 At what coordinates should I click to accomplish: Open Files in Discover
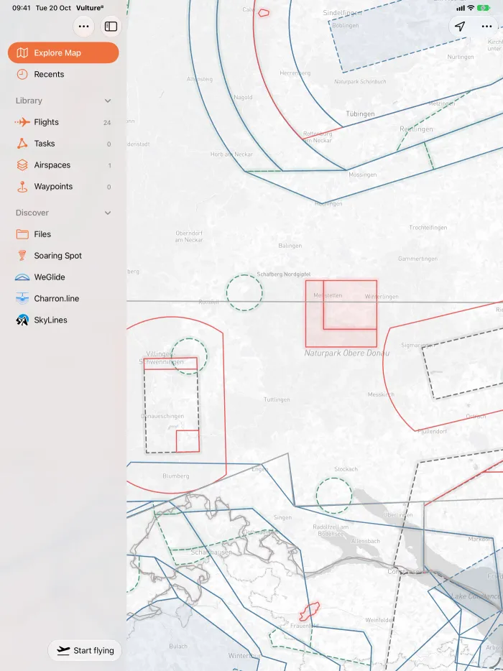pos(63,234)
